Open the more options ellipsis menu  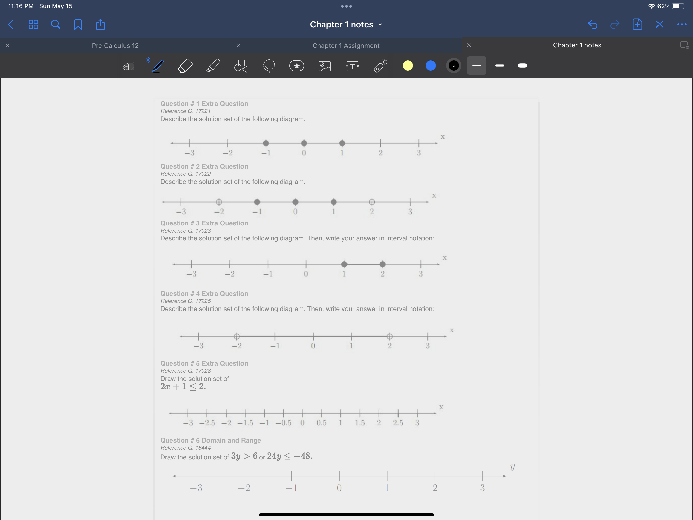[x=681, y=24]
